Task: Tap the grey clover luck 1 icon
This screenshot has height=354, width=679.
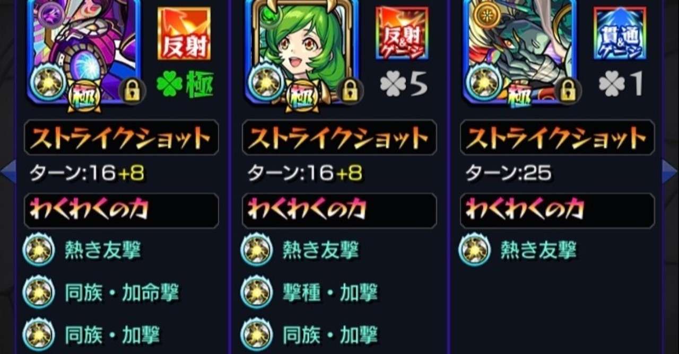Action: click(621, 85)
